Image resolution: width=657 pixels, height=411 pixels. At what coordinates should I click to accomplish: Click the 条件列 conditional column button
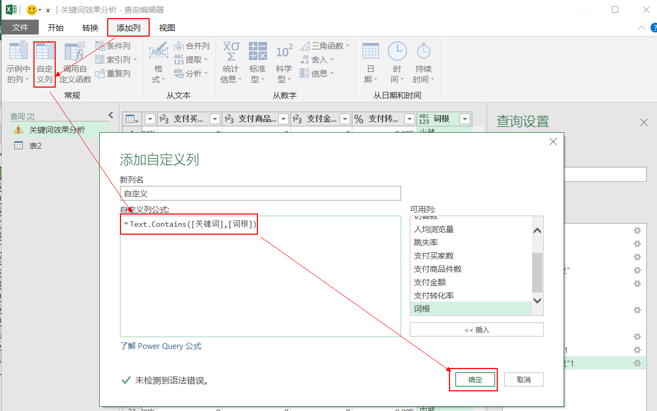pyautogui.click(x=113, y=46)
